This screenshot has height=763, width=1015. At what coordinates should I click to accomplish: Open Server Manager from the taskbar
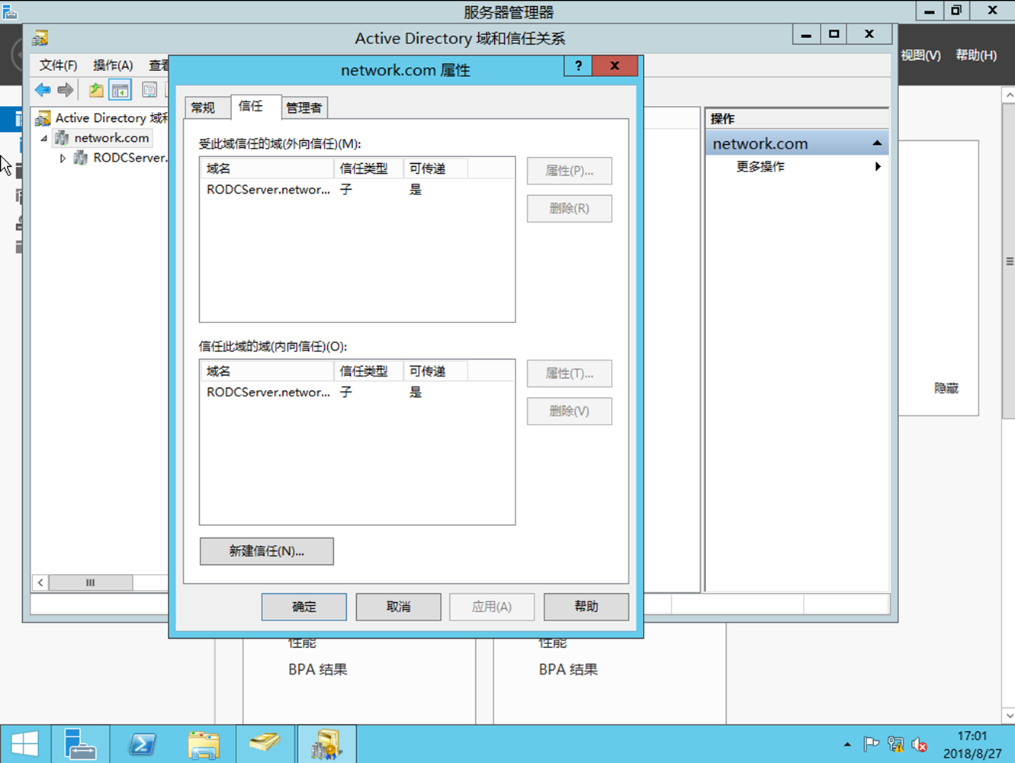pos(80,744)
